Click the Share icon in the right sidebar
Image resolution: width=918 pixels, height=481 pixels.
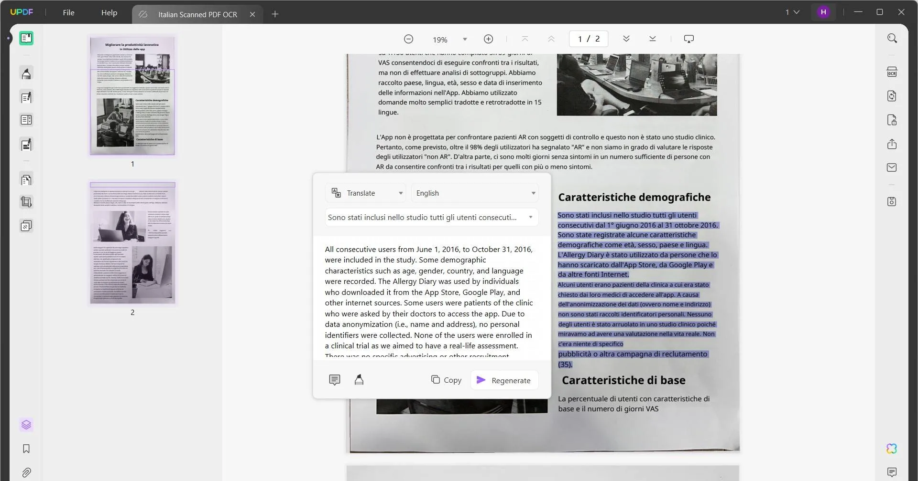tap(892, 144)
